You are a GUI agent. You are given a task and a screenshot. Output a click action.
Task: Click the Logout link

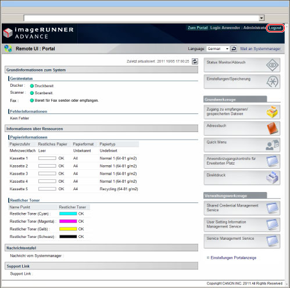(x=275, y=28)
